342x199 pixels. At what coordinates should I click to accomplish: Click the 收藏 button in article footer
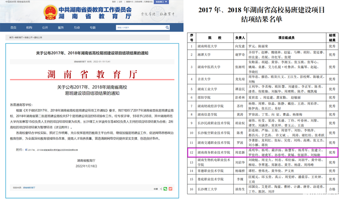coord(156,188)
